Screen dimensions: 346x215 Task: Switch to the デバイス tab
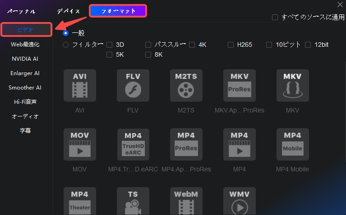click(69, 11)
